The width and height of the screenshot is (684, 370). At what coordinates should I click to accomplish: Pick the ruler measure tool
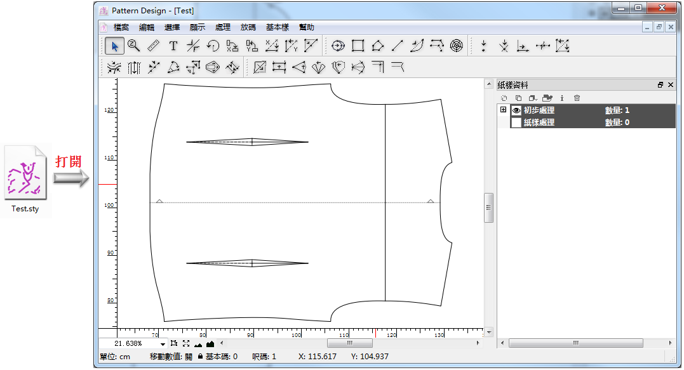pos(153,46)
